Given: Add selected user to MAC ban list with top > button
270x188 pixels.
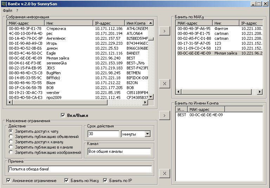Looking at the screenshot, I should coord(165,31).
